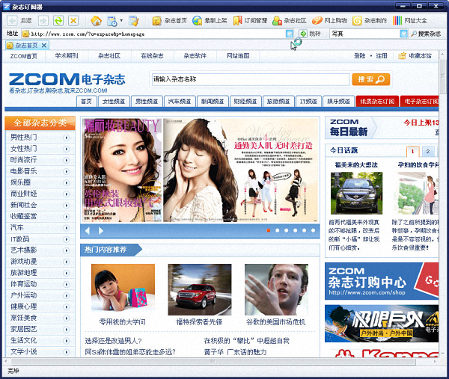Open the address bar URL dropdown

pyautogui.click(x=290, y=34)
